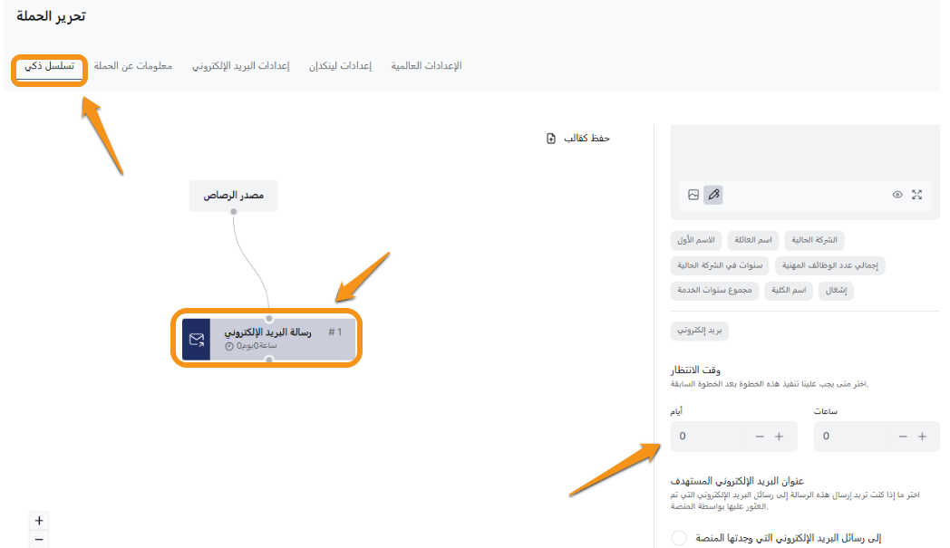Increase the hours (ساعات) value
Image resolution: width=950 pixels, height=548 pixels.
(922, 437)
